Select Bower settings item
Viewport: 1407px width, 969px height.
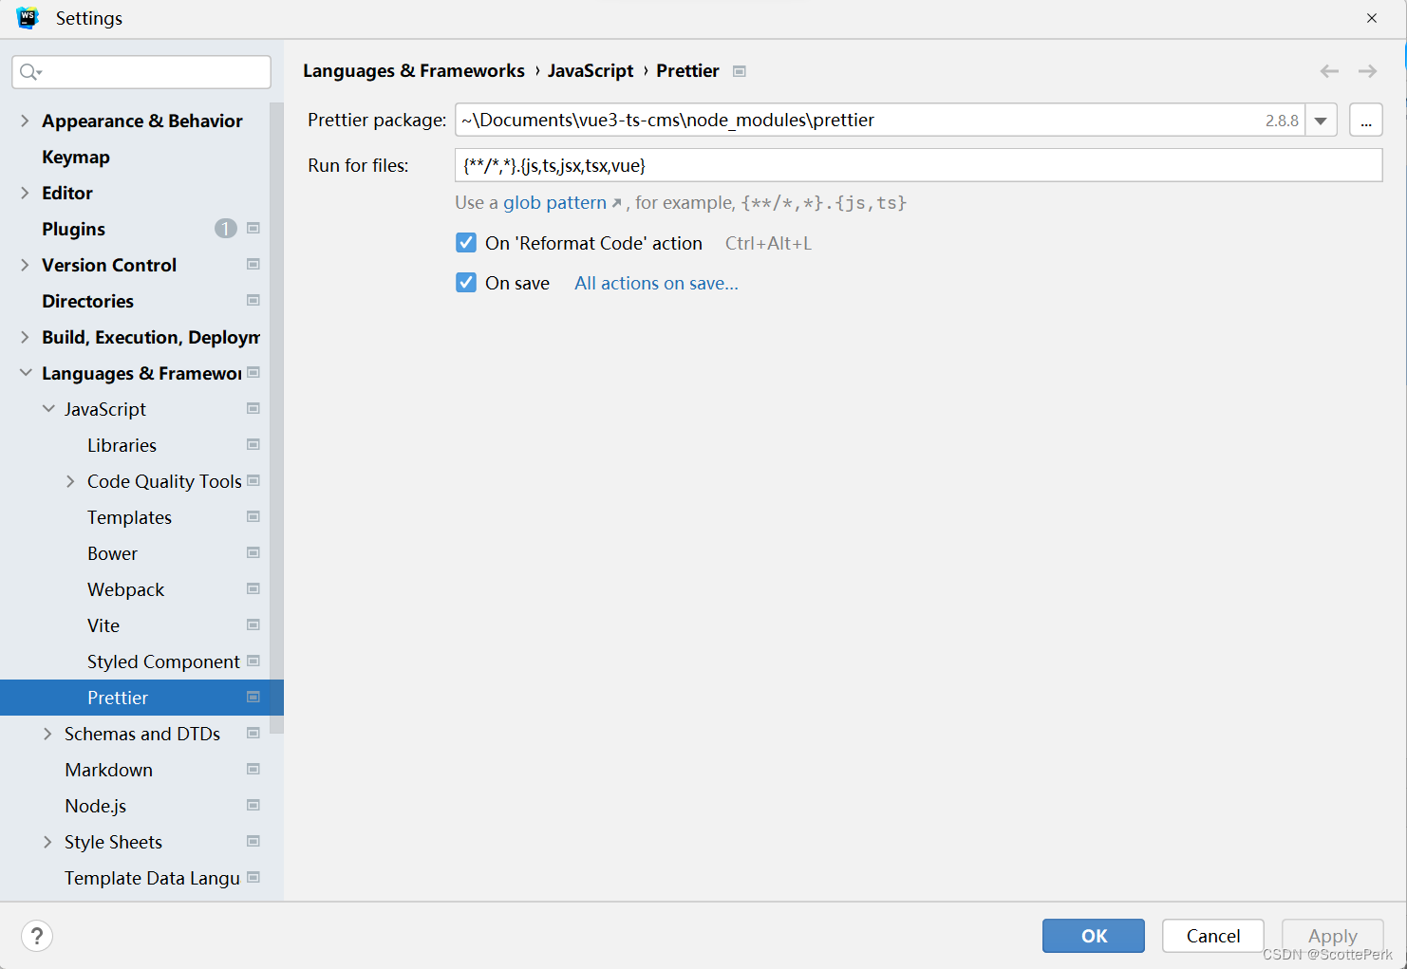coord(112,553)
